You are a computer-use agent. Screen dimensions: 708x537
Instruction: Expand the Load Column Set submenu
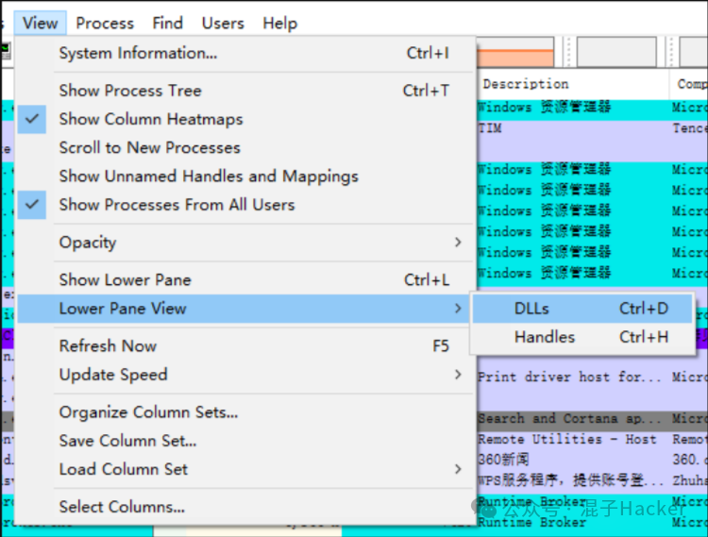[x=246, y=469]
